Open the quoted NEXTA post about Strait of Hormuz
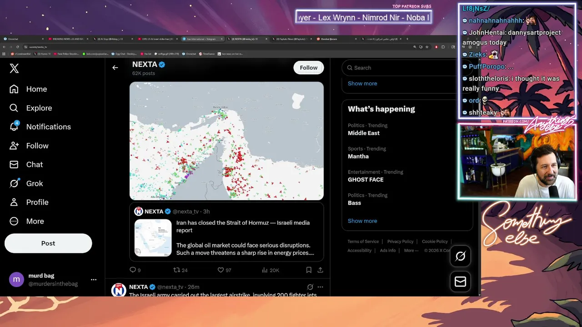 [x=226, y=232]
